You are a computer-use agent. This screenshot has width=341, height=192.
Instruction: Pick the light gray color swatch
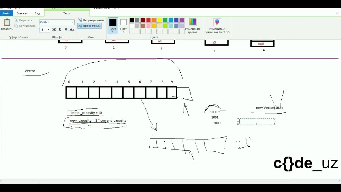pos(137,26)
